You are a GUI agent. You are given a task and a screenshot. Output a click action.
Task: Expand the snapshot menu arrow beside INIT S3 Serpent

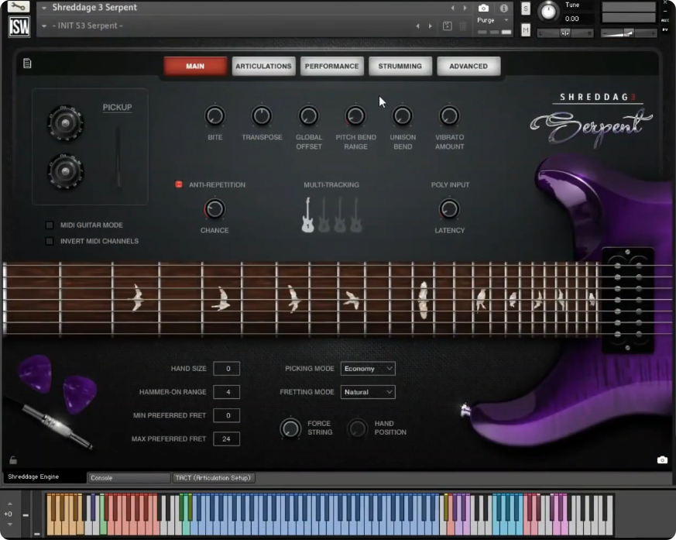(44, 26)
